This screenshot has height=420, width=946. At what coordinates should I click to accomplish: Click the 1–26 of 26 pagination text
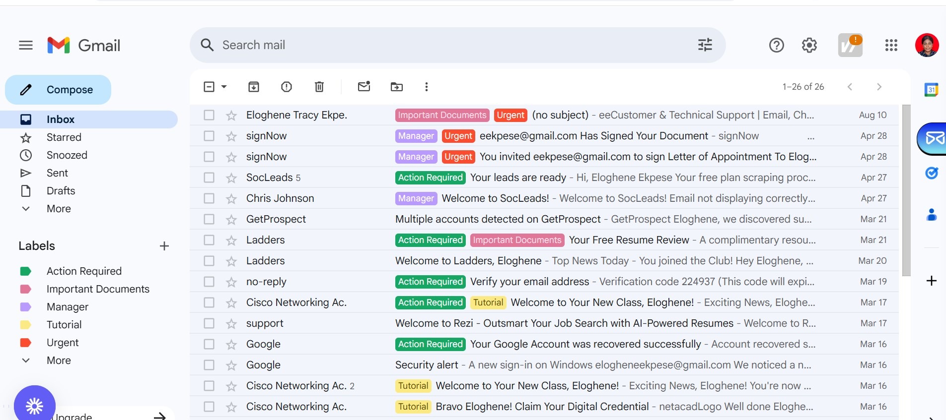(x=803, y=87)
